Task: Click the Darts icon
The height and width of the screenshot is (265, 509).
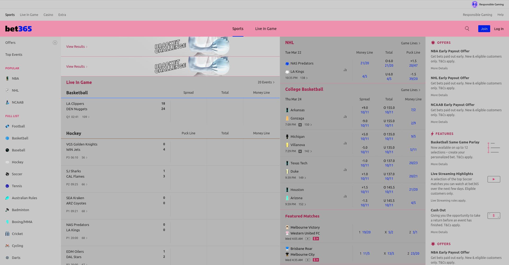Action: click(x=7, y=258)
